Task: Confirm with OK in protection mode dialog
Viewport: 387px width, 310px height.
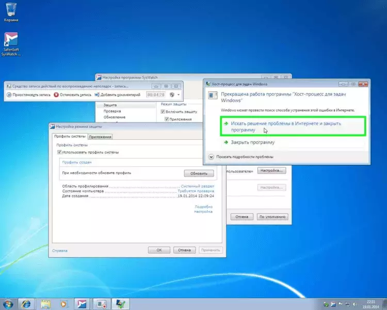Action: 159,250
